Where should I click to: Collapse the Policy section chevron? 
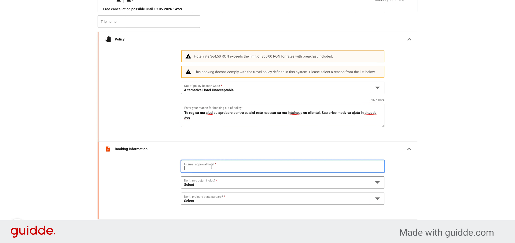coord(409,39)
